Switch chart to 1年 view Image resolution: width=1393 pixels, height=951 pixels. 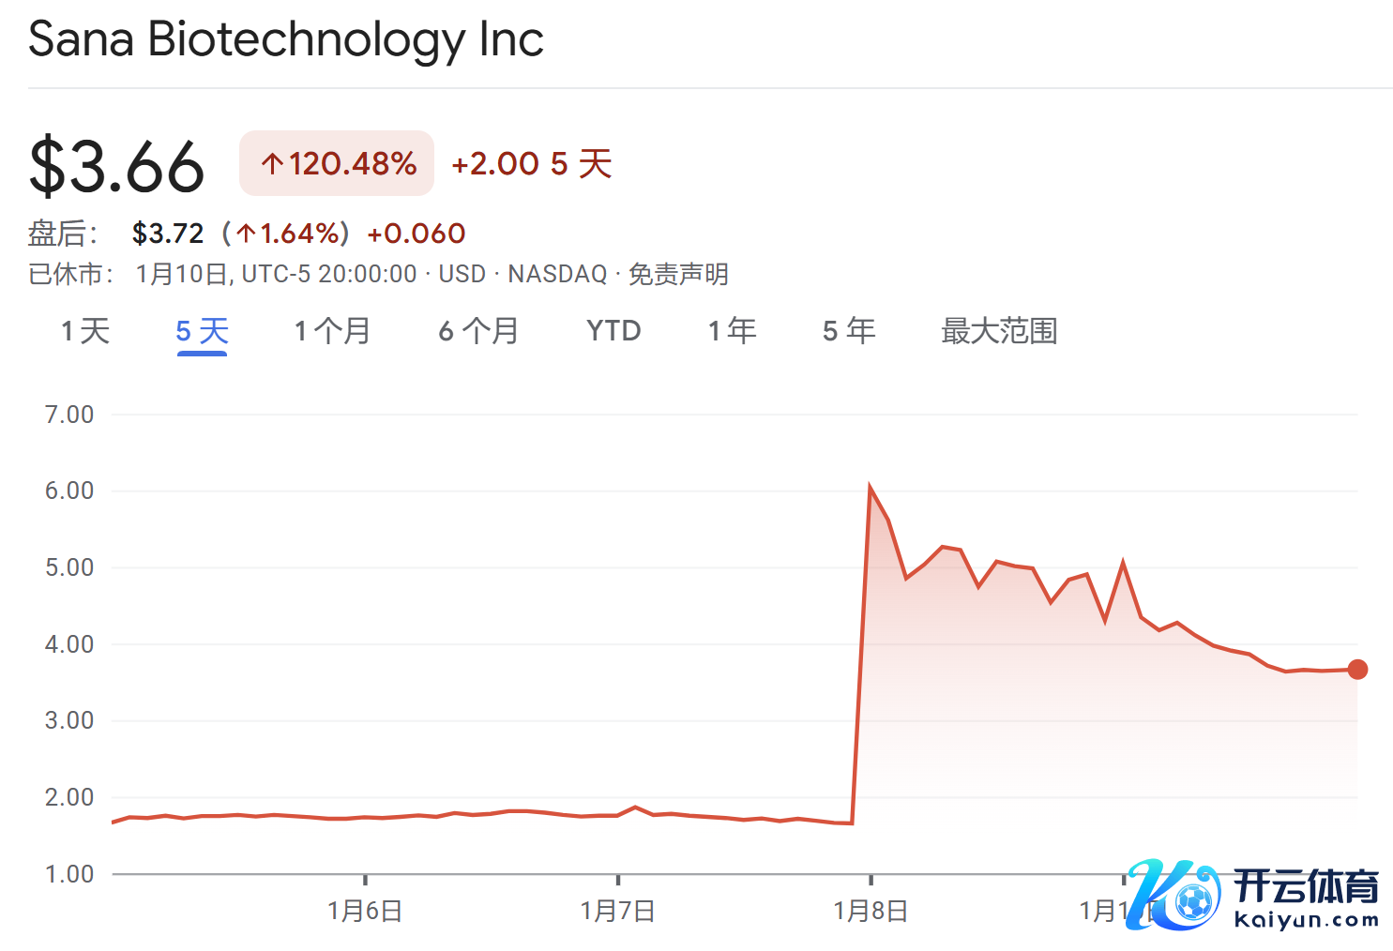[732, 331]
